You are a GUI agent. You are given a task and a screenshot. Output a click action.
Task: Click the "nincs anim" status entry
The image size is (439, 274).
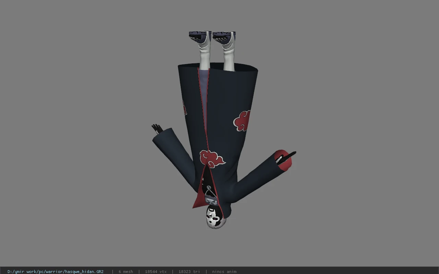coord(224,272)
